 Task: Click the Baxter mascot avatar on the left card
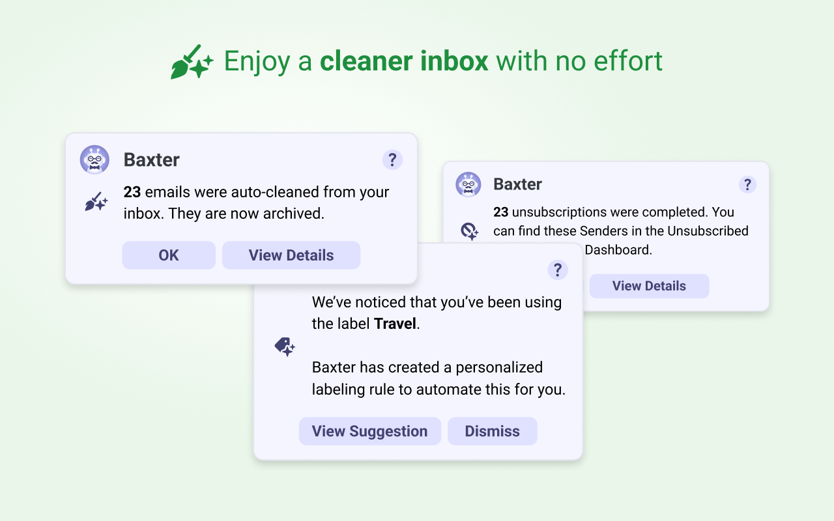point(94,160)
